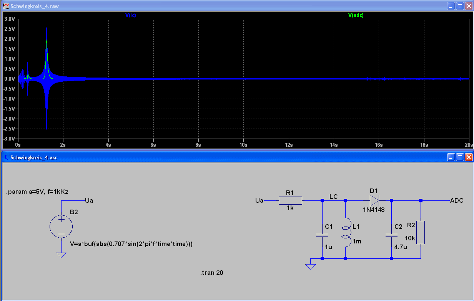The width and height of the screenshot is (474, 301).
Task: Click the V(lc) trace label
Action: [131, 15]
